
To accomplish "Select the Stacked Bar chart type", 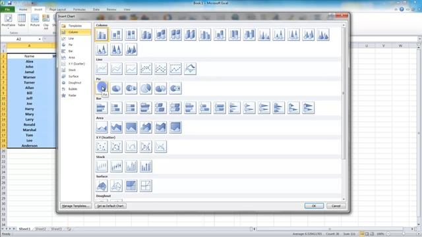I will (x=116, y=108).
